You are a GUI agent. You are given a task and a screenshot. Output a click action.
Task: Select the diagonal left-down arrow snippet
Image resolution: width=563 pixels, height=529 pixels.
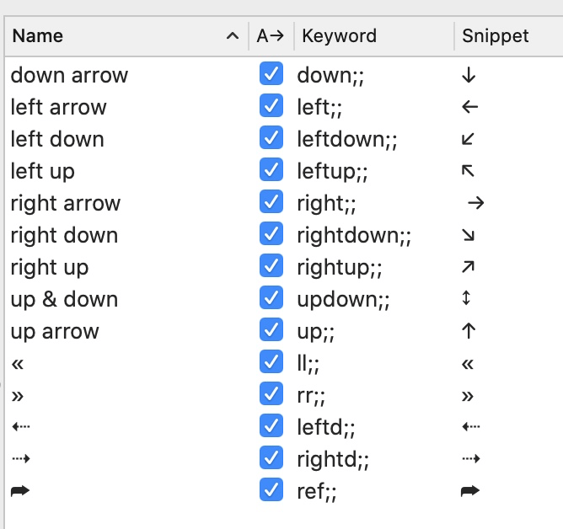tap(469, 140)
